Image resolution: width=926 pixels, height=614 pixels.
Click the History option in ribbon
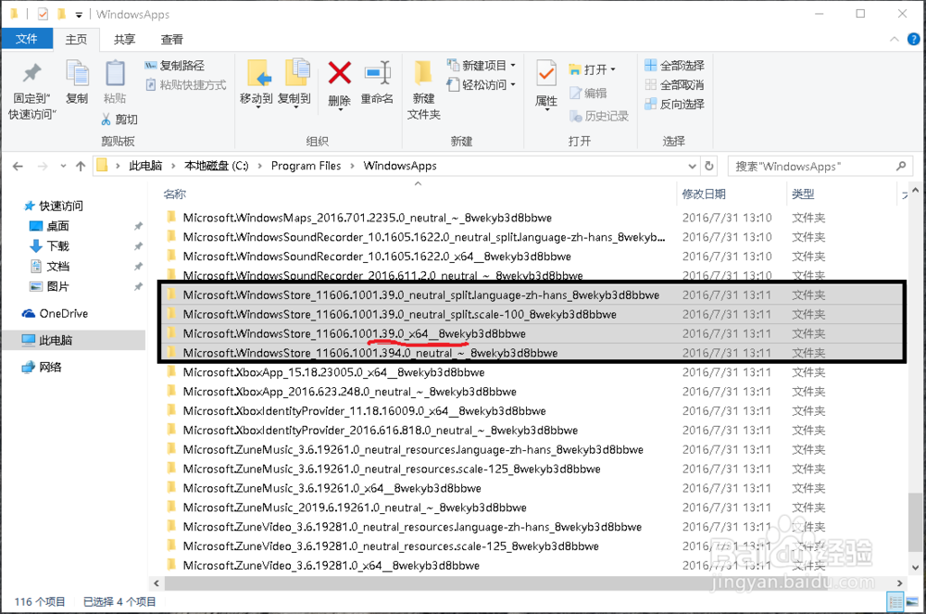[599, 117]
